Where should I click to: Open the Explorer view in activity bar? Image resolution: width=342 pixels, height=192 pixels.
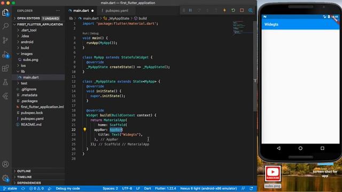(5, 12)
